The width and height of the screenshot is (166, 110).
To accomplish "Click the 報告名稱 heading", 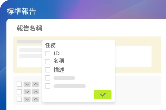I will pos(29,28).
